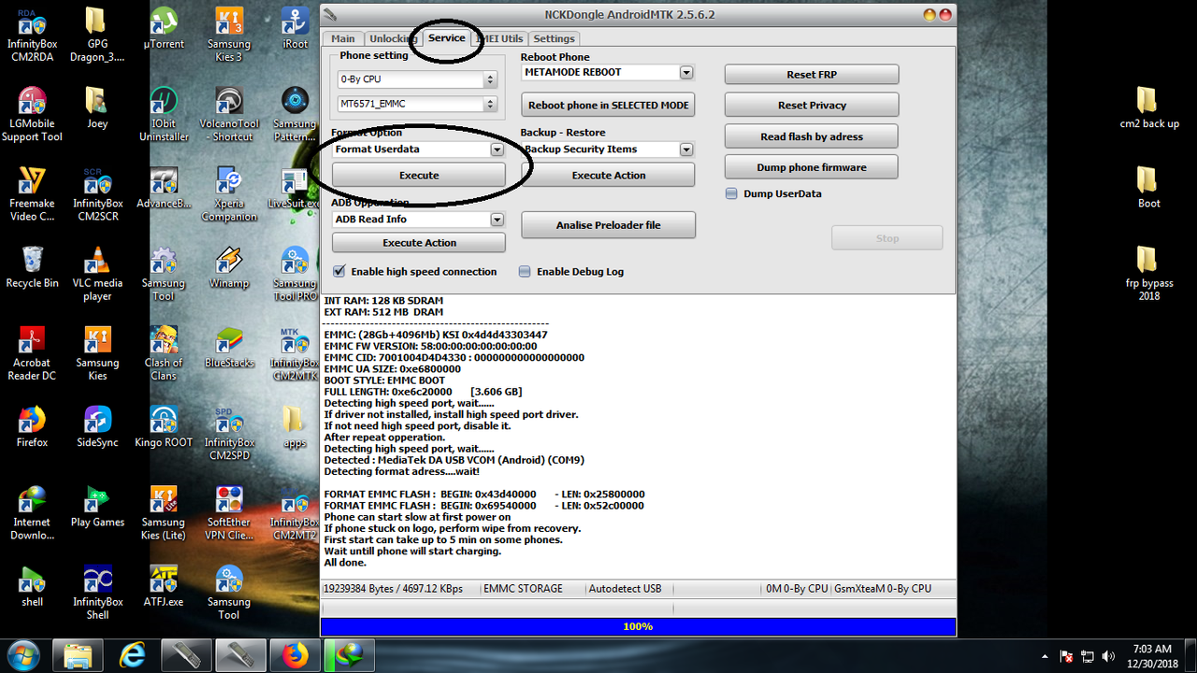Click the Reset Privacy button

tap(812, 105)
